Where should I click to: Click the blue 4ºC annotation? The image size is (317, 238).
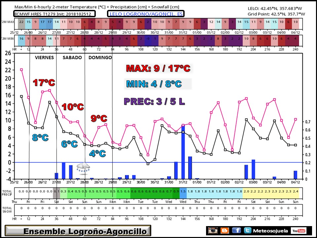(x=97, y=154)
